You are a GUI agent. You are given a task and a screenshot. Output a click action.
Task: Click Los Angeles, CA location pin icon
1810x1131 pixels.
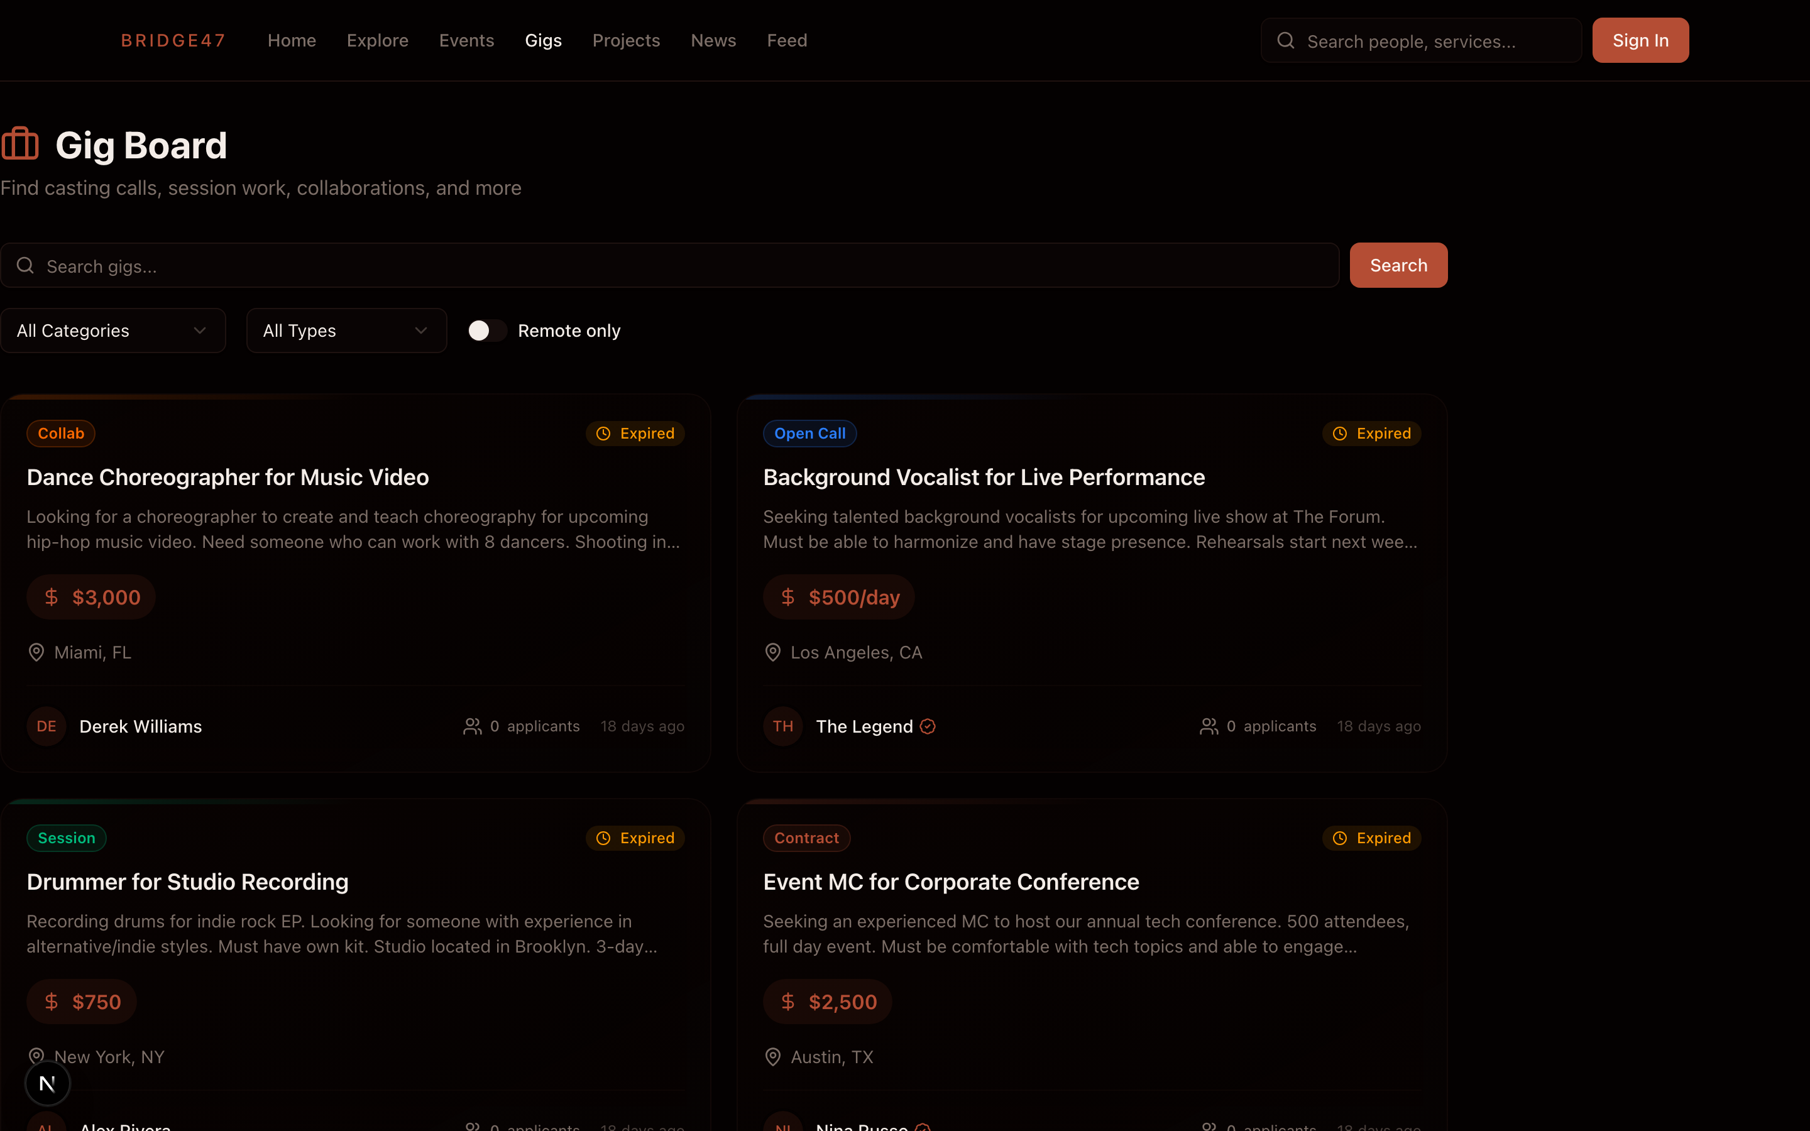click(772, 652)
